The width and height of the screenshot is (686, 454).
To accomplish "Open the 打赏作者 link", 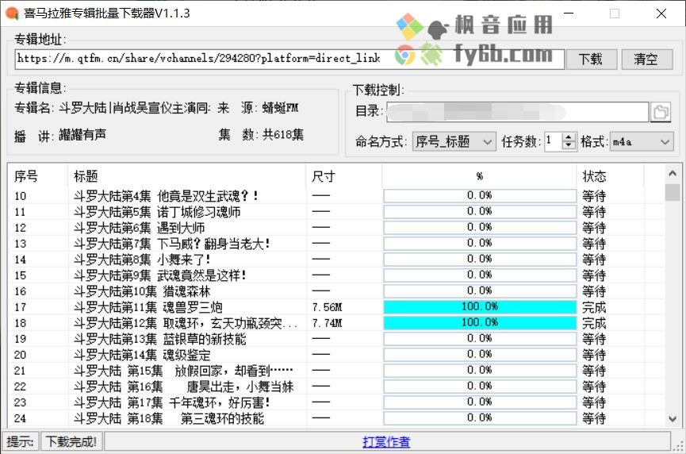I will coord(386,442).
